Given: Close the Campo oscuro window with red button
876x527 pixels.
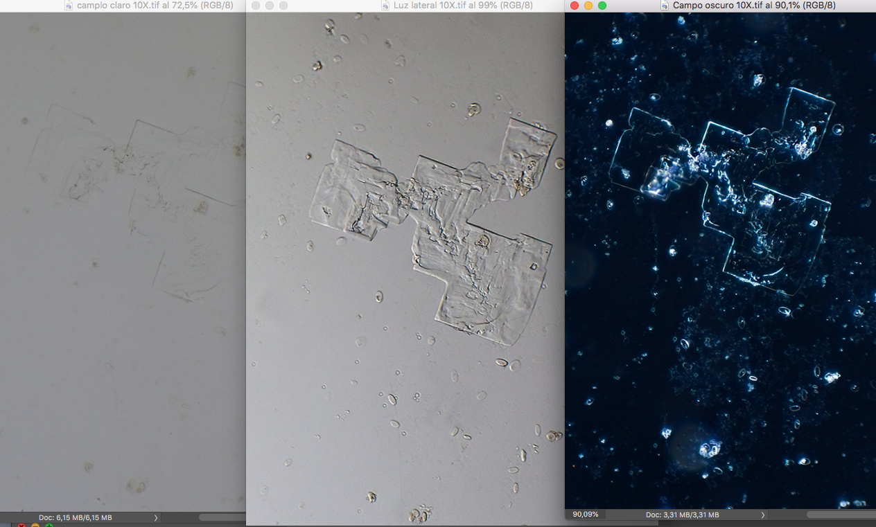Looking at the screenshot, I should pos(575,6).
